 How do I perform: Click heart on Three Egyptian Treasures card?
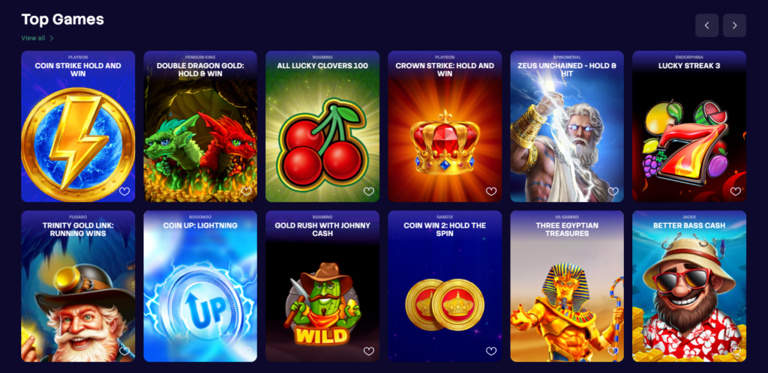(x=613, y=351)
